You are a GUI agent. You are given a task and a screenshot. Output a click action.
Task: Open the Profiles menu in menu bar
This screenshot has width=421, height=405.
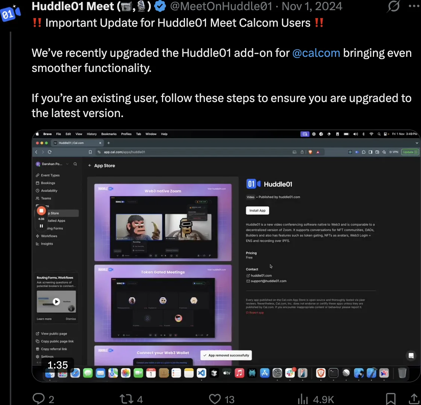[x=126, y=134]
